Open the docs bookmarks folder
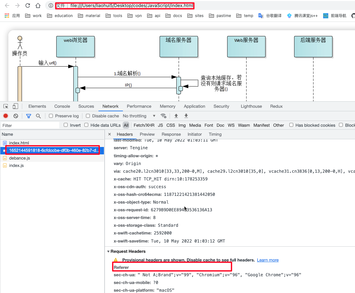The image size is (355, 293). (174, 16)
